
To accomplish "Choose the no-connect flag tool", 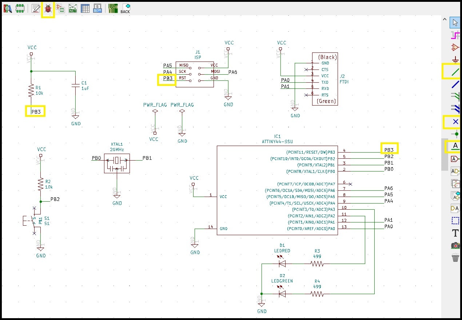I will (x=455, y=122).
